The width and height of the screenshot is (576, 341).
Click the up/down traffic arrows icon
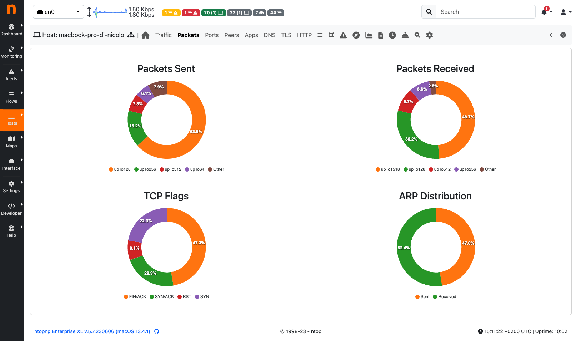[89, 12]
